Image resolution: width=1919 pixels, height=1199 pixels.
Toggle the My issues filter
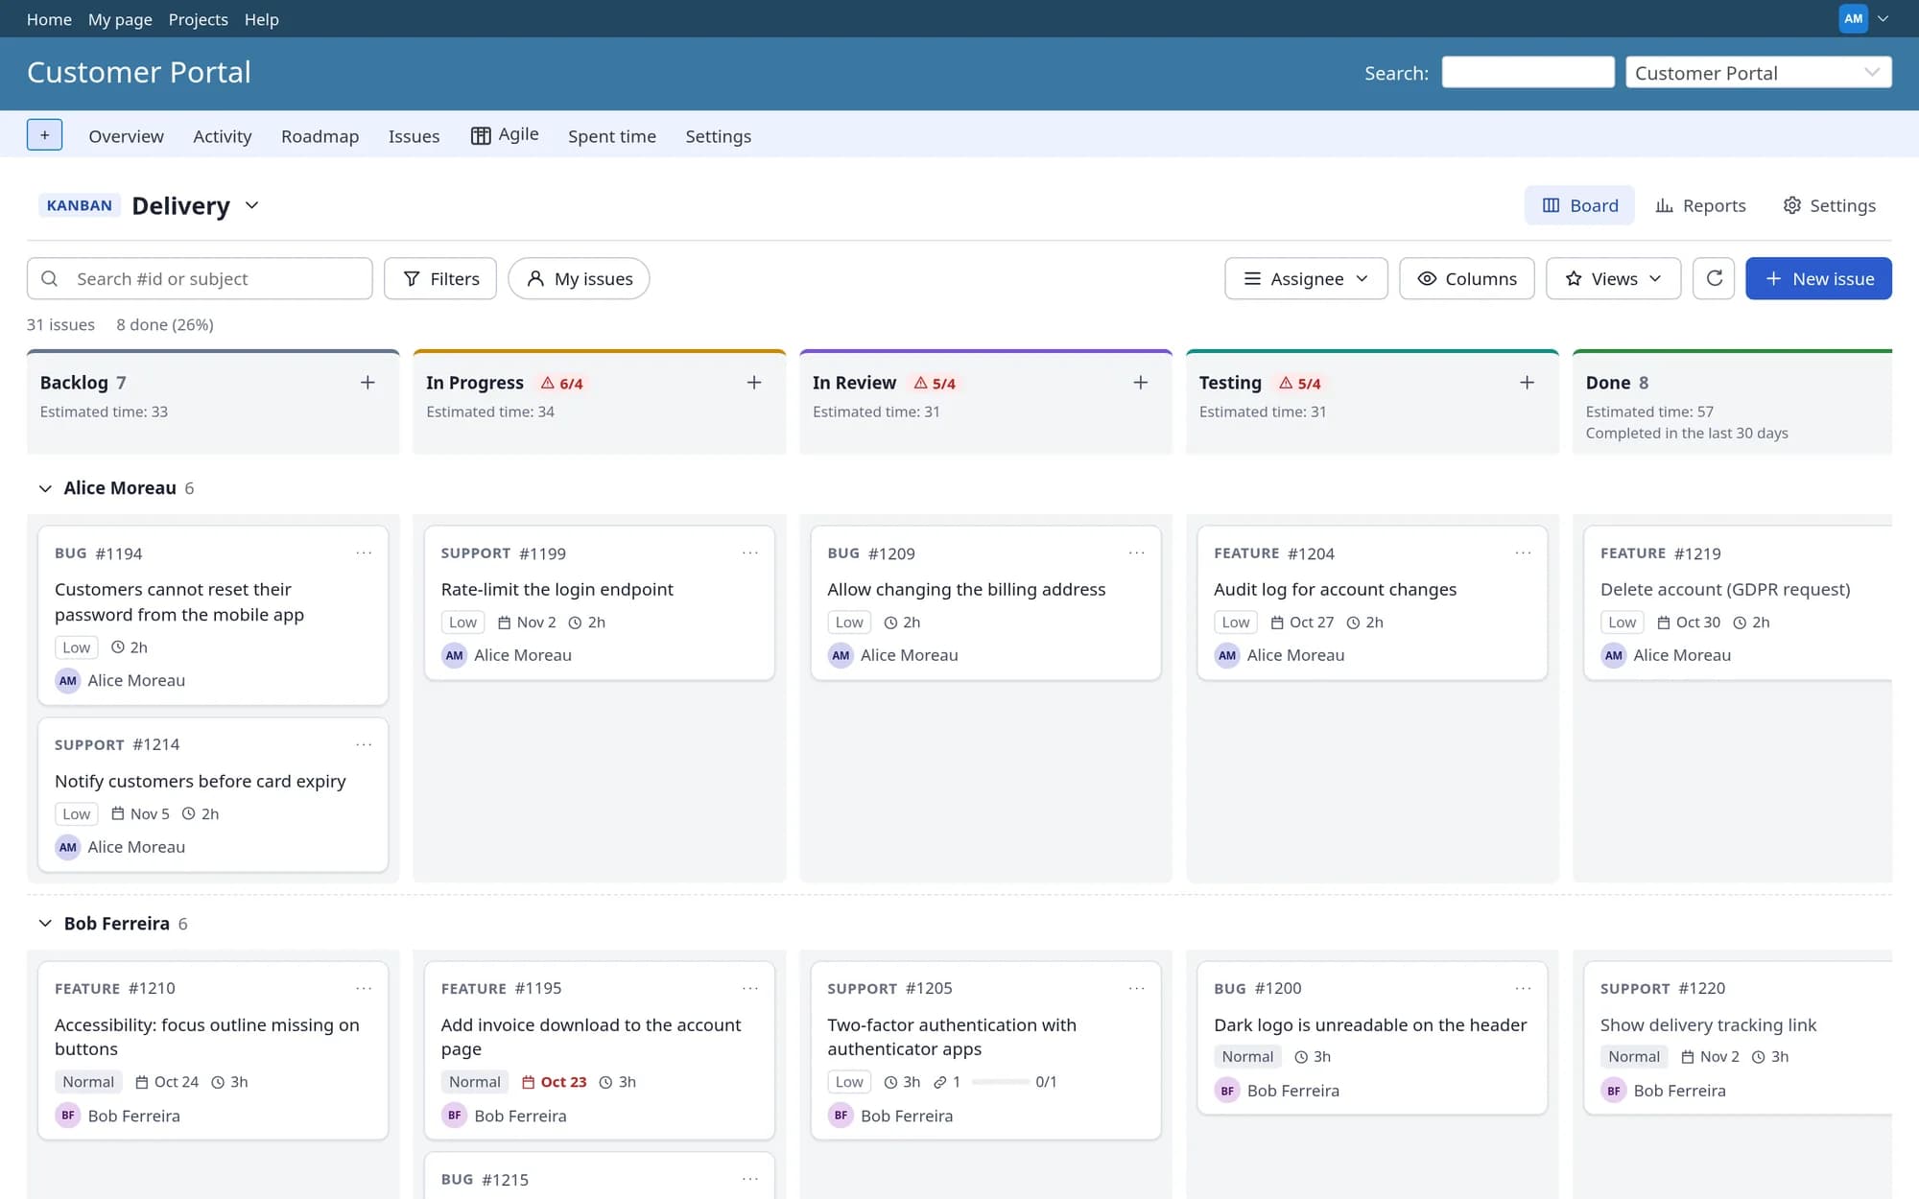[579, 278]
